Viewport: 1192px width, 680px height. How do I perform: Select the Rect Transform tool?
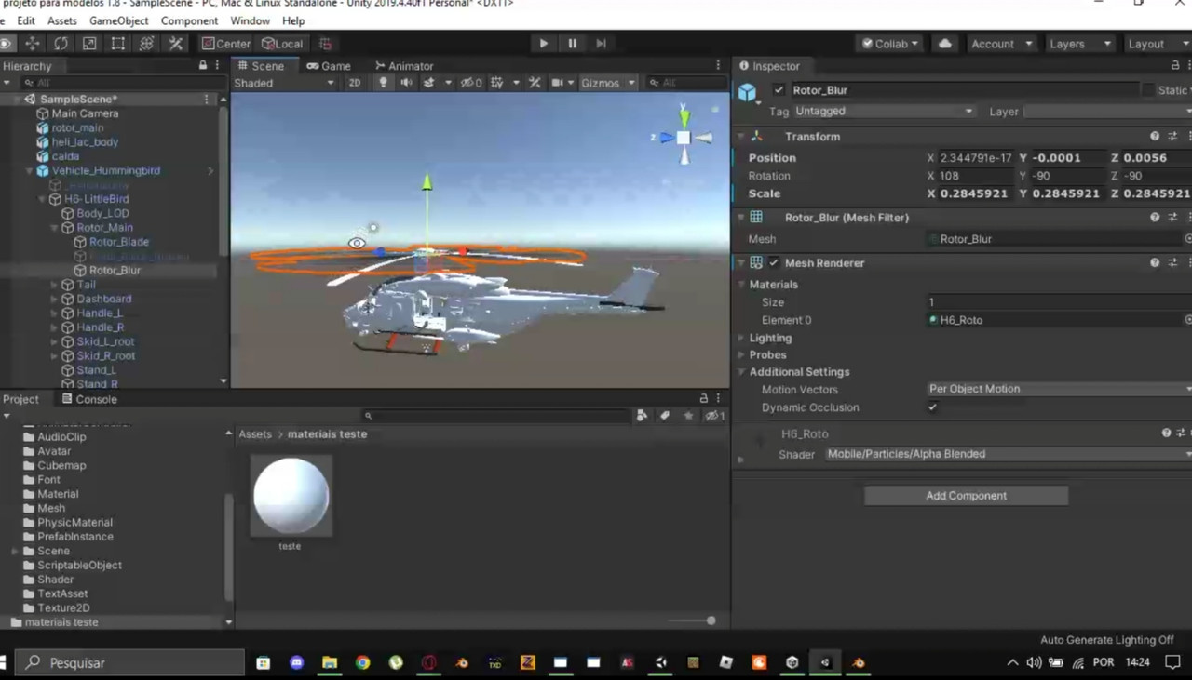click(118, 44)
